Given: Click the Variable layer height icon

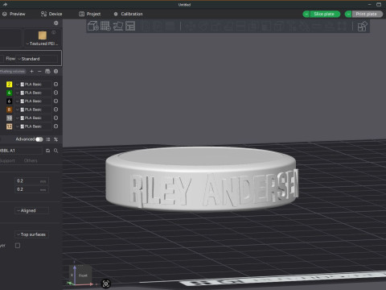Looking at the screenshot, I should (170, 26).
